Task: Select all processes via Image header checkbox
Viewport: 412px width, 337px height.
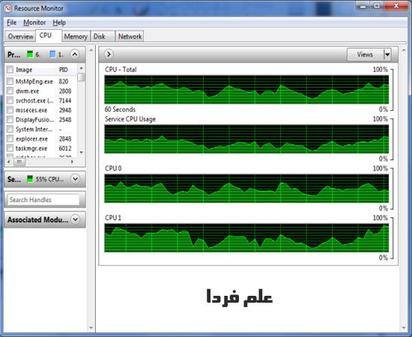Action: point(10,70)
